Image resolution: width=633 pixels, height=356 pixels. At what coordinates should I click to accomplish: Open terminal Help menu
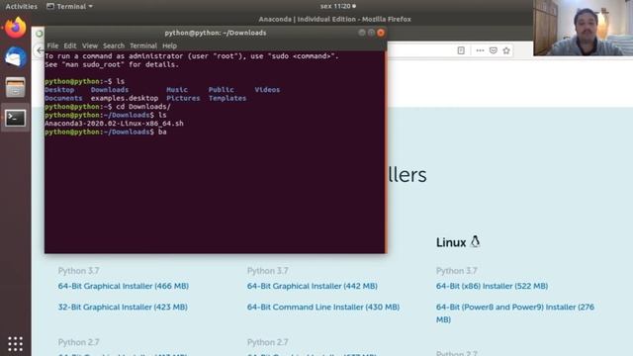click(x=169, y=45)
